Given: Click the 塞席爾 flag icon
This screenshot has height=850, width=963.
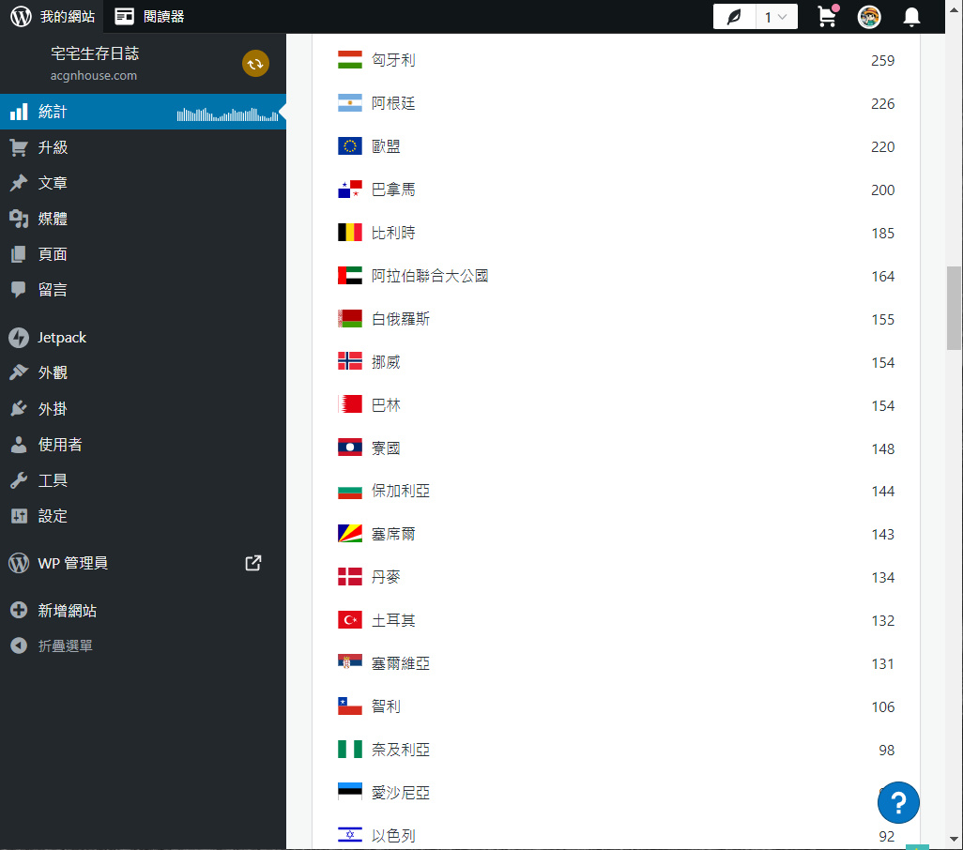Looking at the screenshot, I should point(349,534).
